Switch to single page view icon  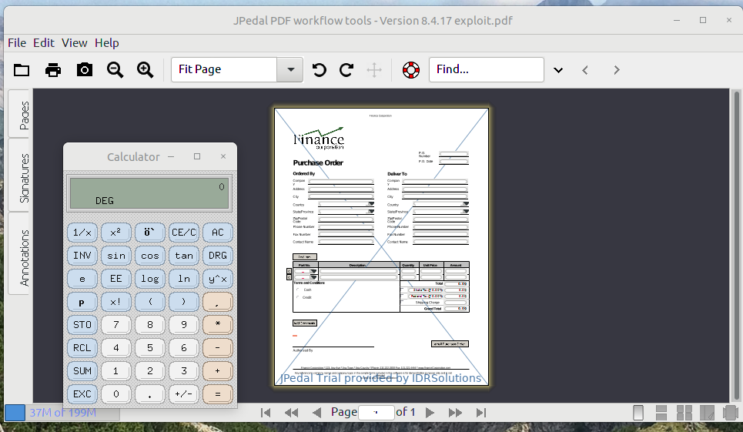pyautogui.click(x=638, y=413)
